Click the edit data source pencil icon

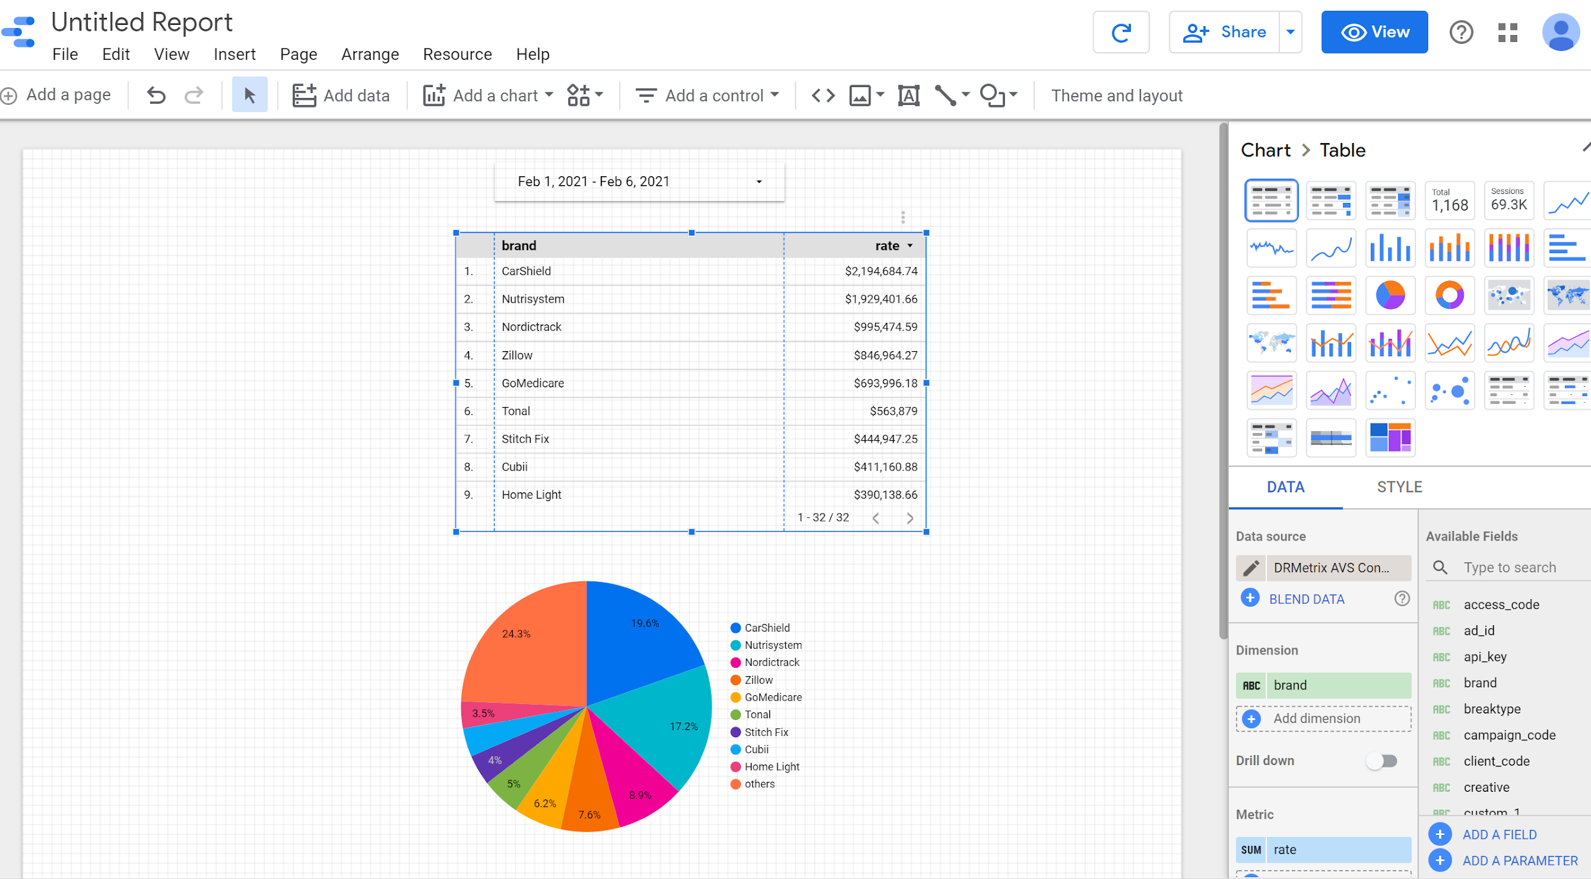[x=1251, y=568]
